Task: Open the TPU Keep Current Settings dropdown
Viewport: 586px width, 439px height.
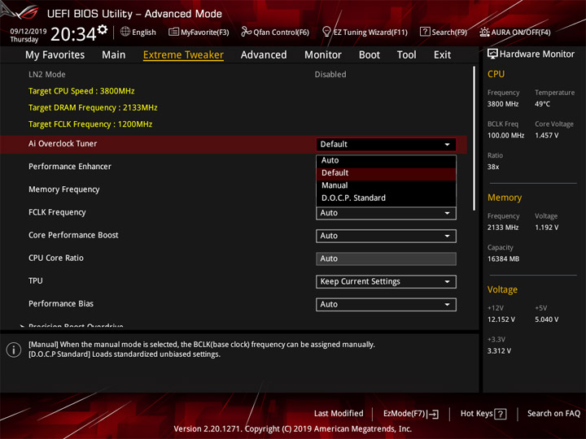Action: tap(386, 282)
